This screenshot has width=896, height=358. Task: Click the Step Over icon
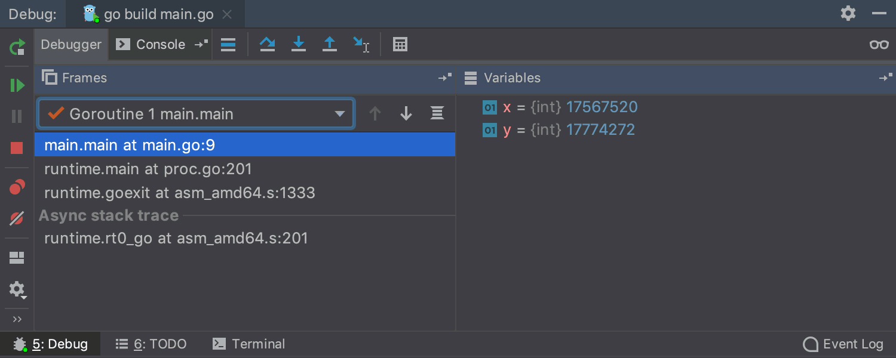[267, 44]
